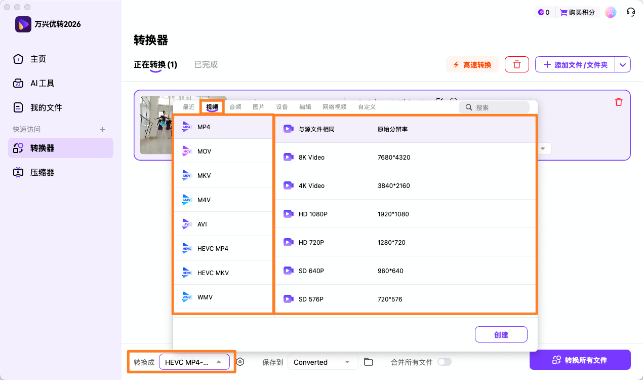Open output settings via the gear icon
This screenshot has width=643, height=380.
[x=240, y=362]
